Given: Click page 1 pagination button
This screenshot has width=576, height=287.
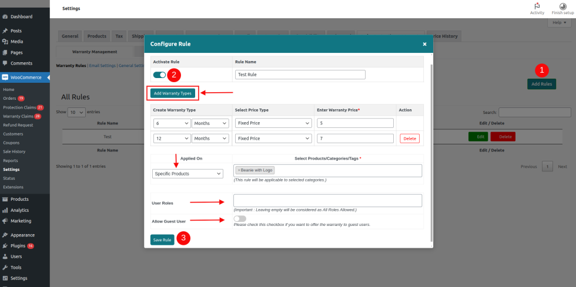Looking at the screenshot, I should [547, 167].
